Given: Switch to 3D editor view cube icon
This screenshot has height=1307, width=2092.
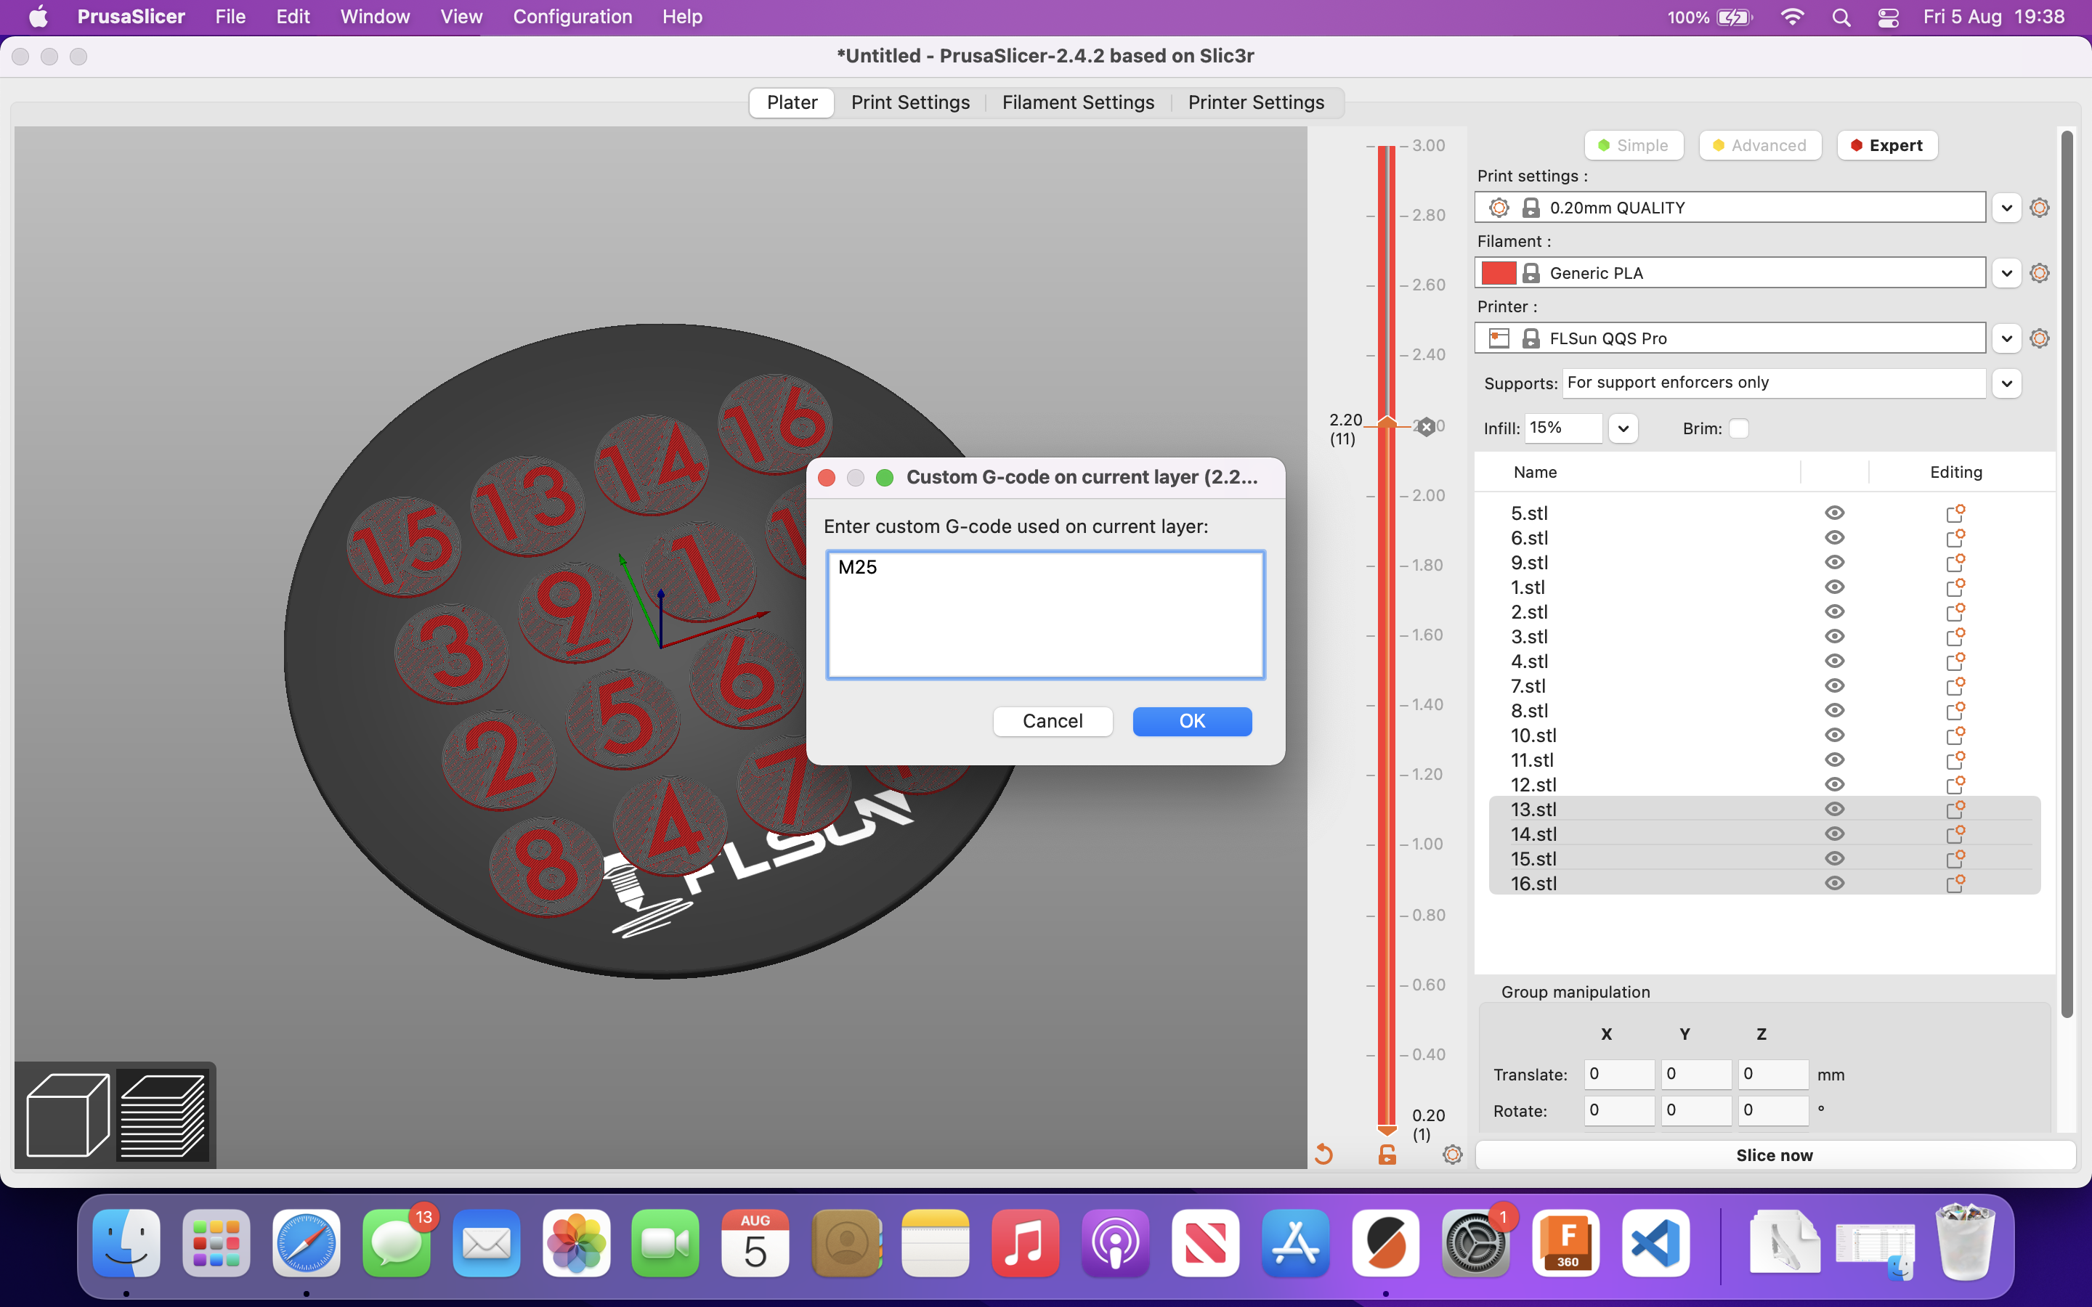Looking at the screenshot, I should point(68,1115).
